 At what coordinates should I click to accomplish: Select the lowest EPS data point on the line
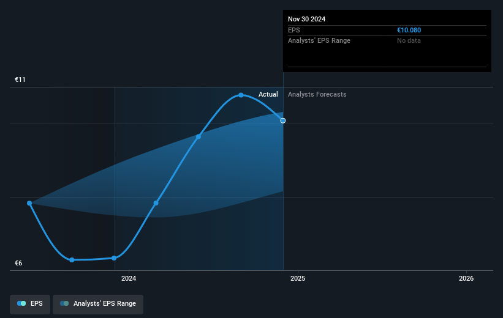point(72,260)
